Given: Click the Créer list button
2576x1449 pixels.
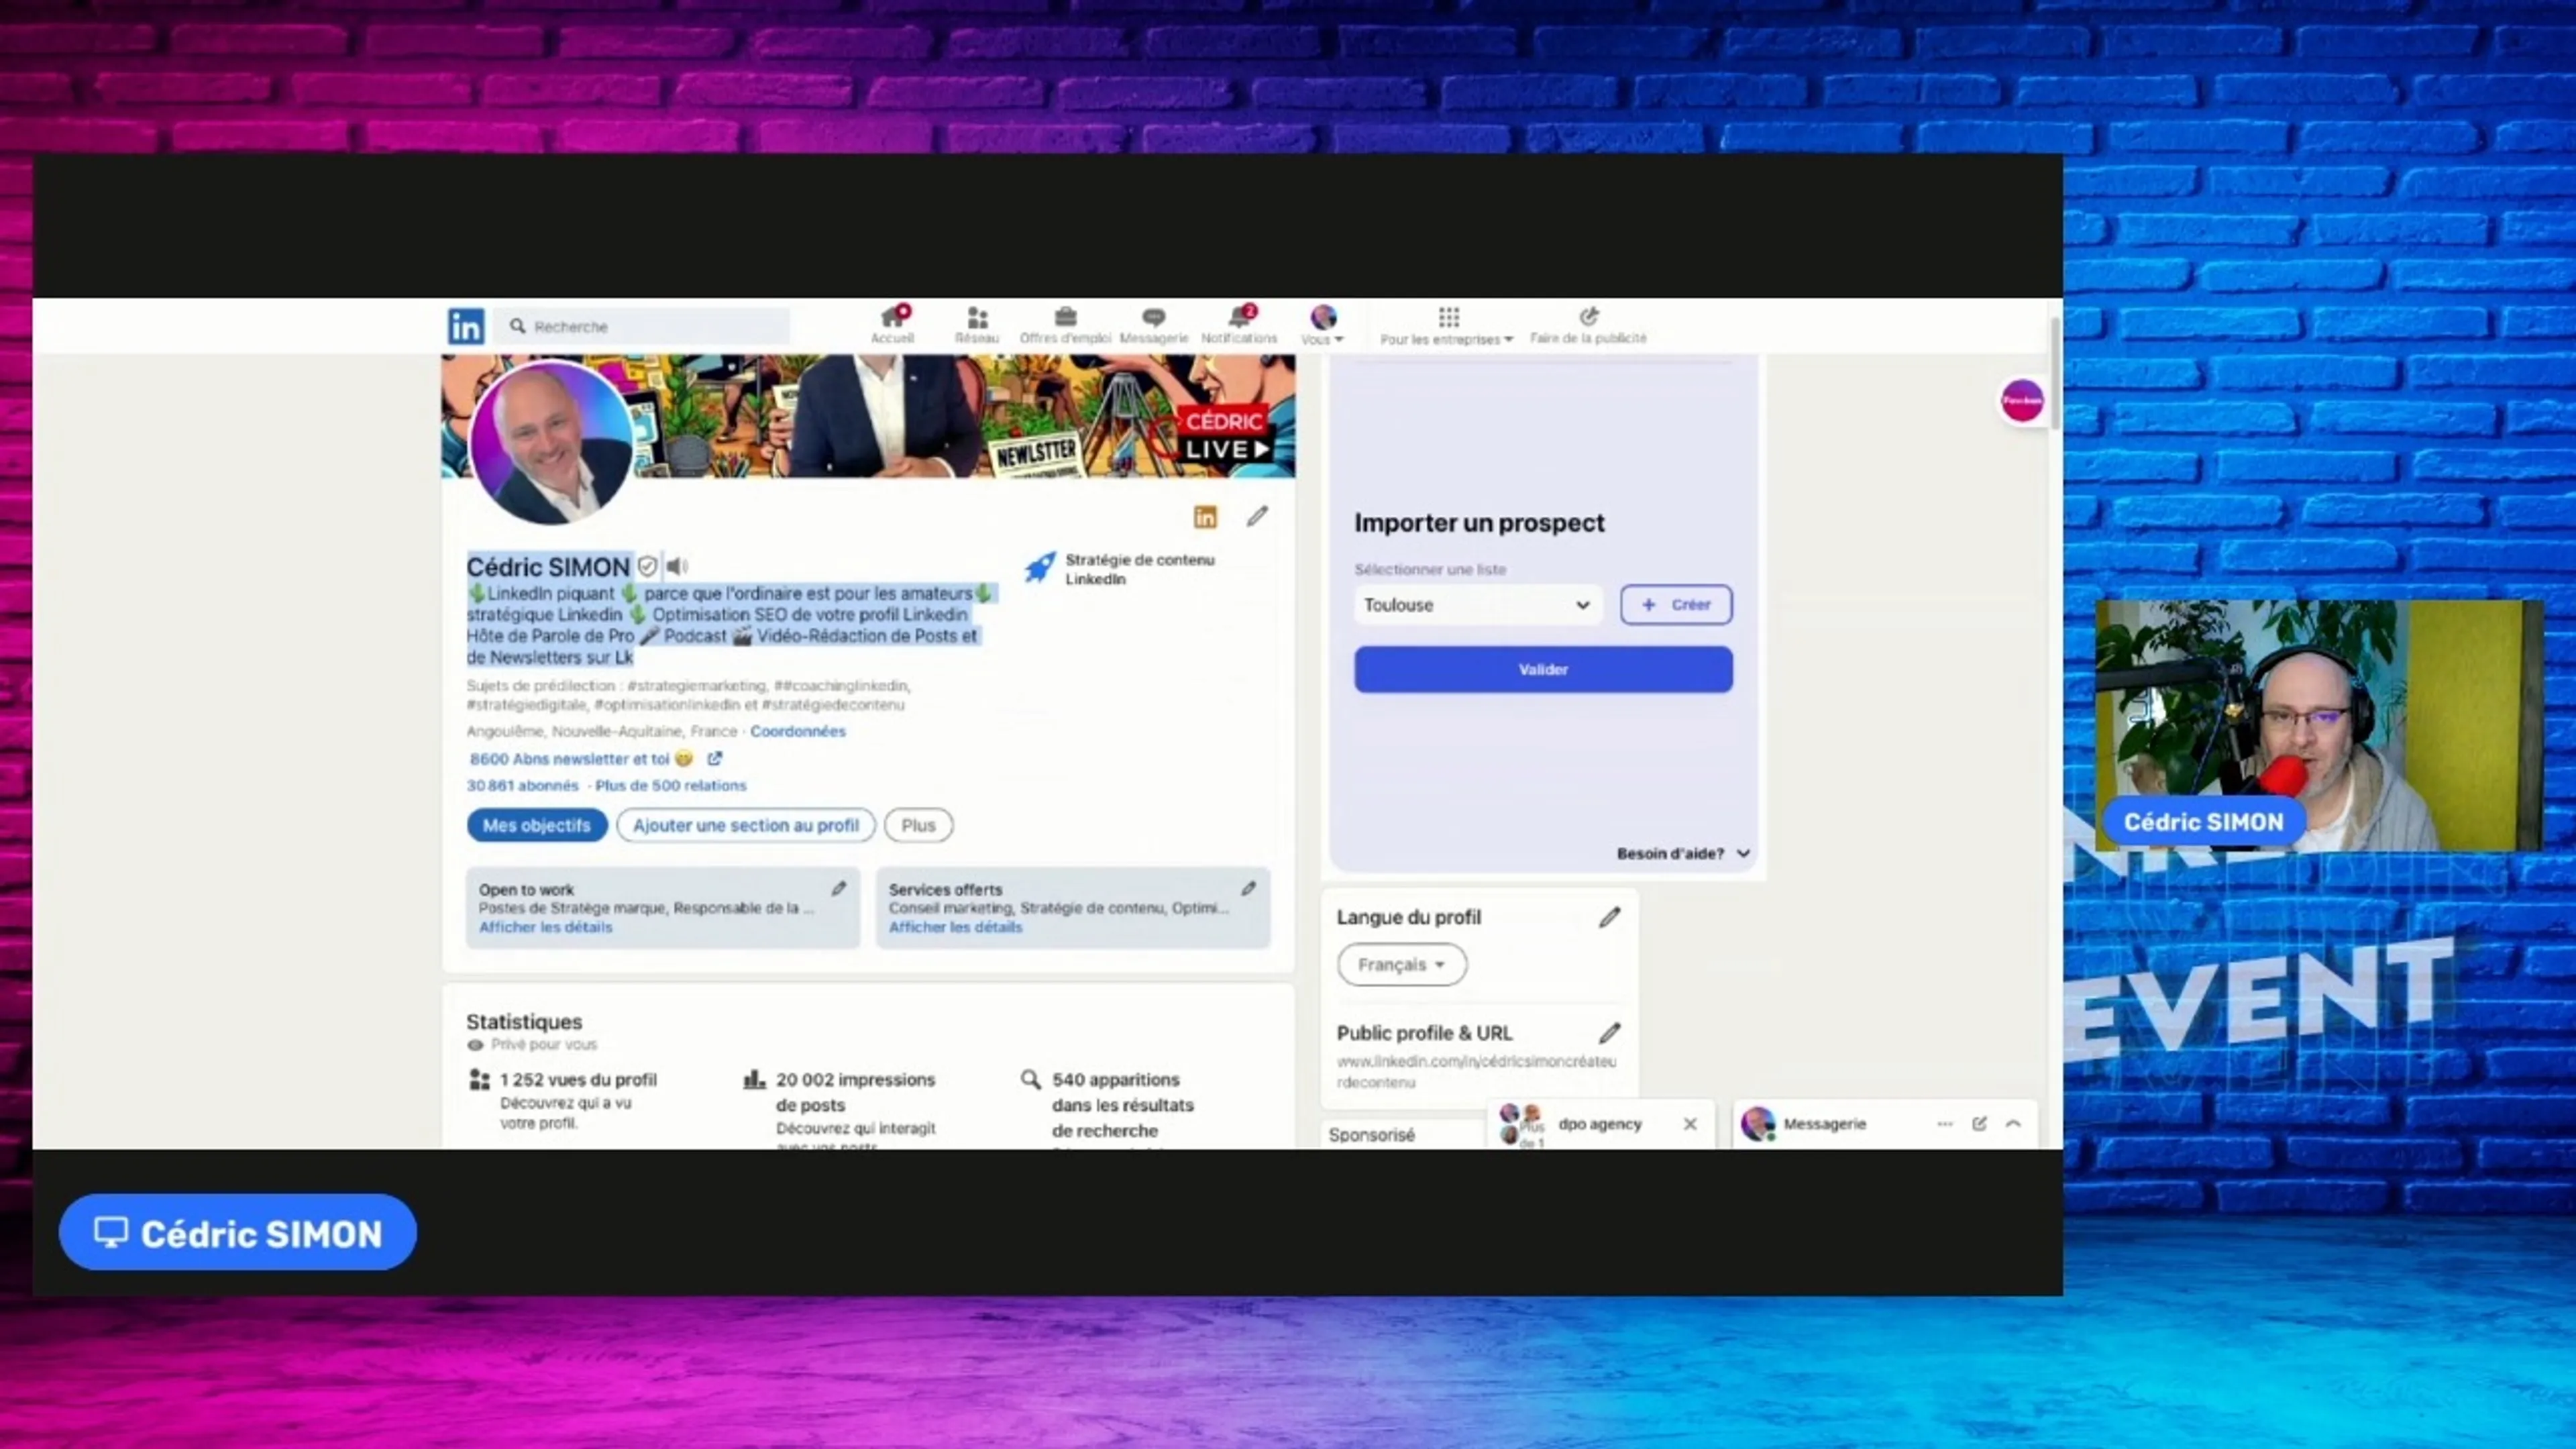Looking at the screenshot, I should click(1676, 605).
